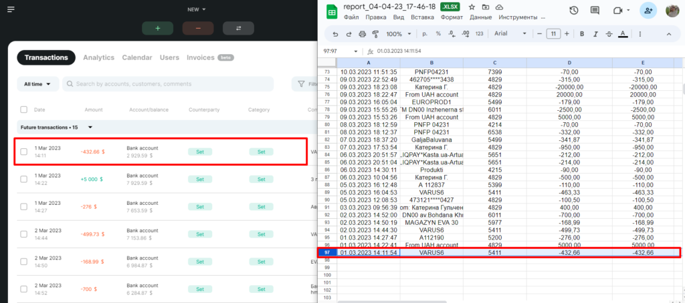Image resolution: width=685 pixels, height=303 pixels.
Task: Open the All time period dropdown
Action: pyautogui.click(x=37, y=84)
